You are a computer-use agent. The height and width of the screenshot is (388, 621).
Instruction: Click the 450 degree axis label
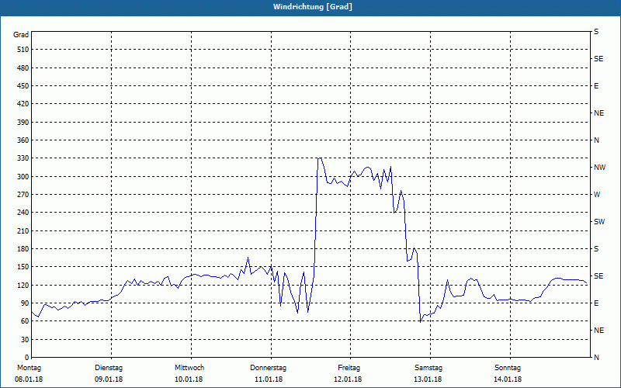pyautogui.click(x=23, y=86)
